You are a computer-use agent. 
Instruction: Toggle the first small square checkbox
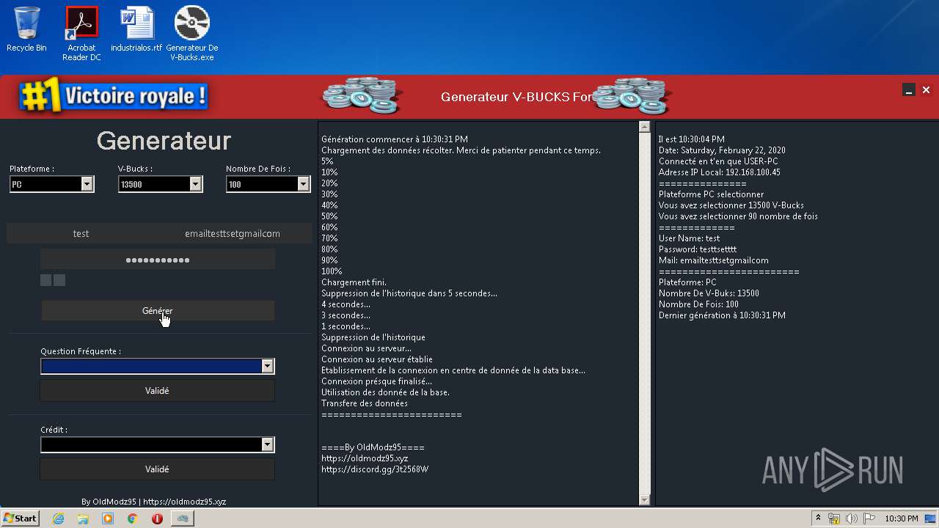45,280
